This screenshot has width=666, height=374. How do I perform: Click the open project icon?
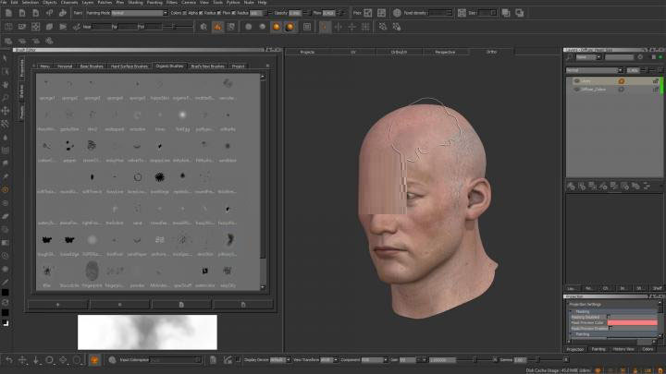coord(22,13)
